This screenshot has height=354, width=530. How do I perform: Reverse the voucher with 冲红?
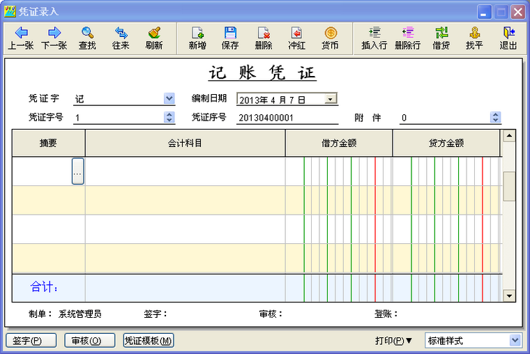point(297,38)
